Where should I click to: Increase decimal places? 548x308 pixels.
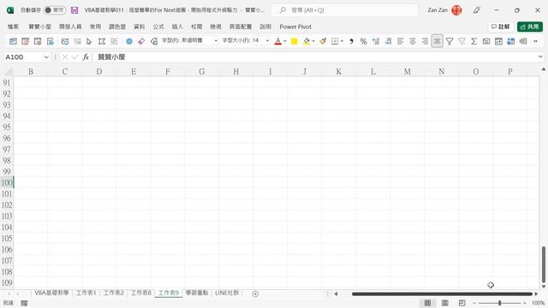[x=376, y=41]
